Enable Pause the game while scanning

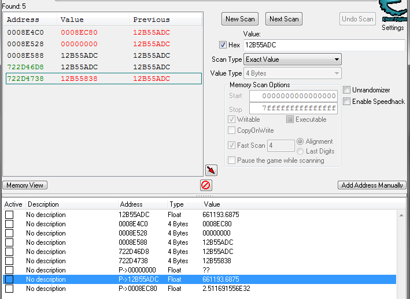(232, 160)
